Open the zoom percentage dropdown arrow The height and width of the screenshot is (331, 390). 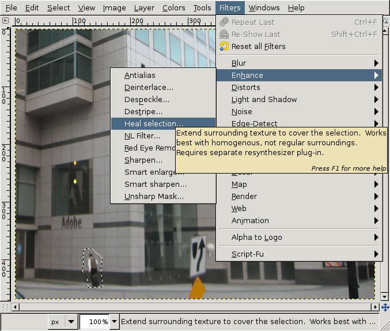click(x=114, y=321)
